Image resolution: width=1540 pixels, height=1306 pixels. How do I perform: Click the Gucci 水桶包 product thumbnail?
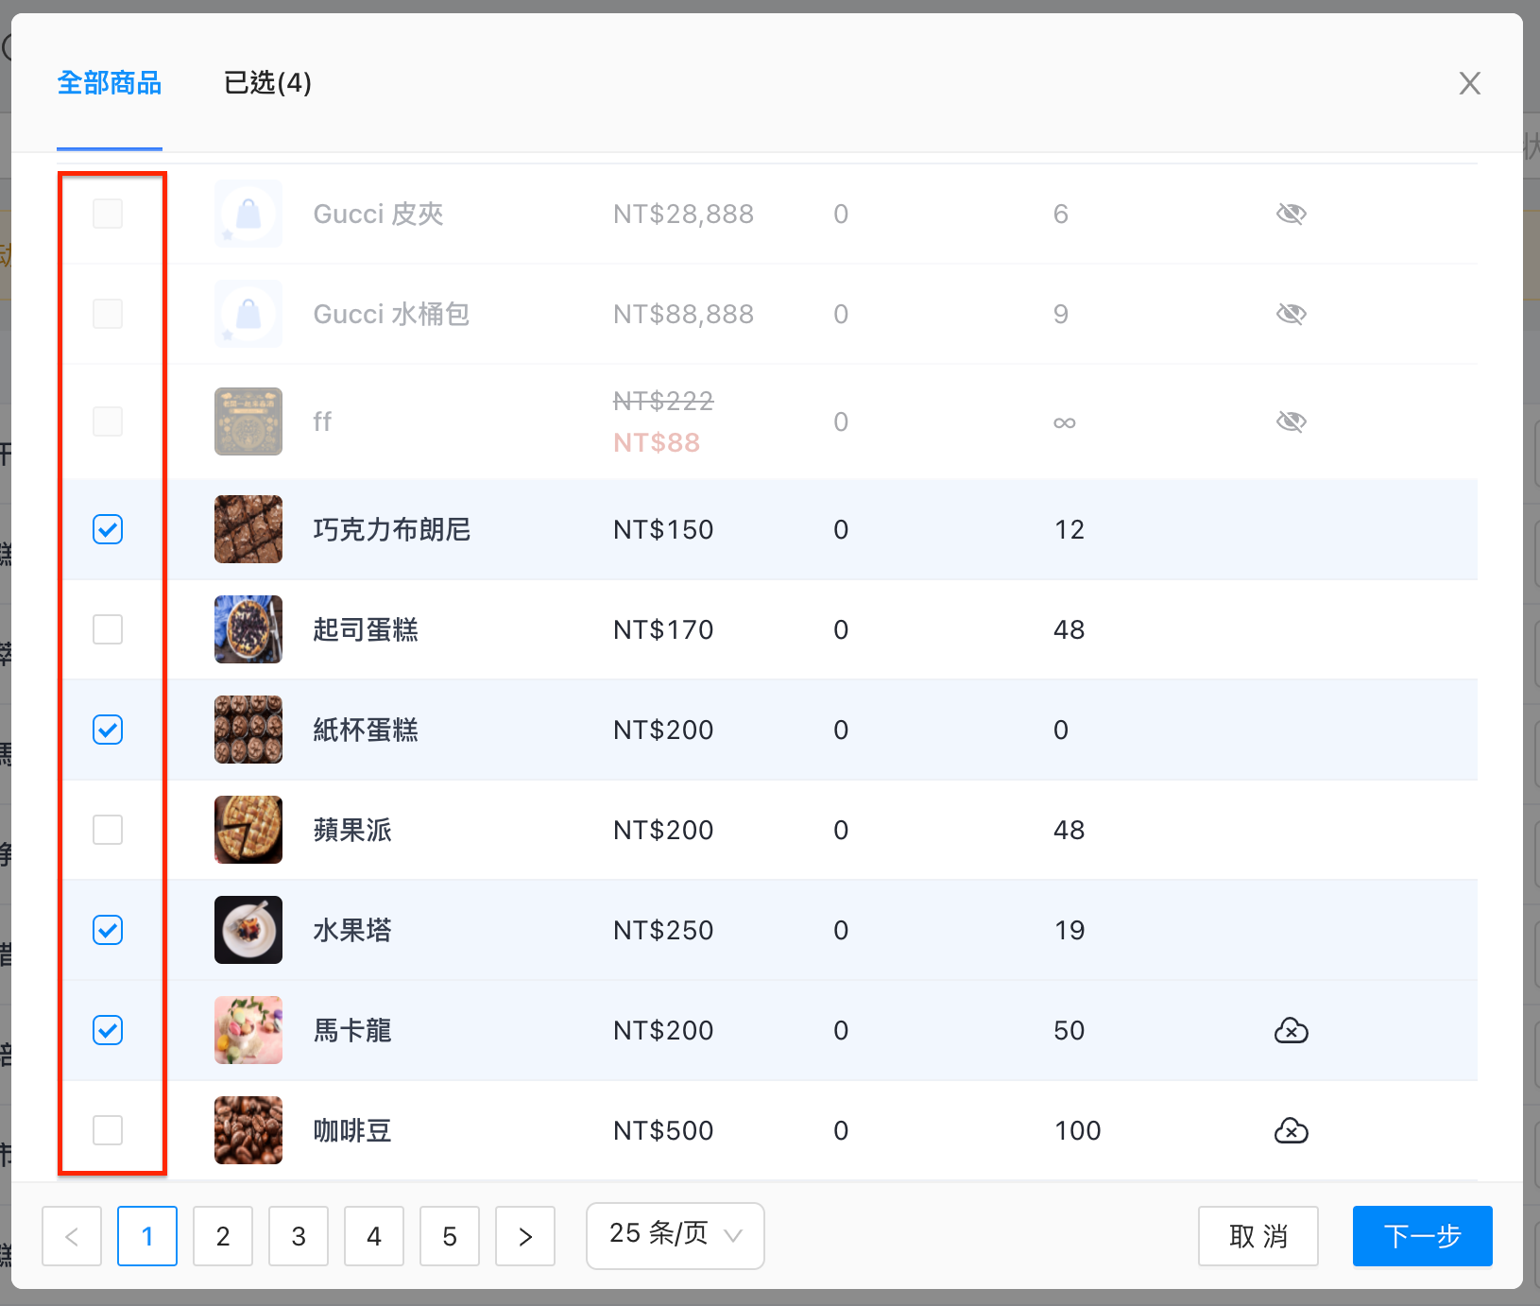click(248, 314)
